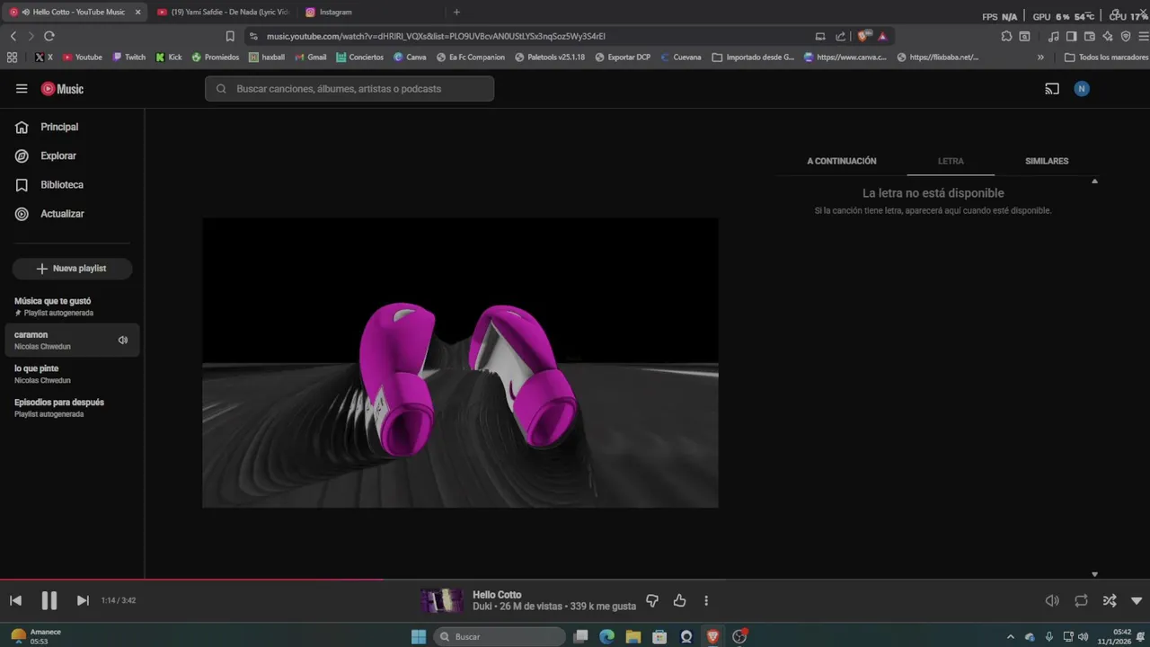Toggle shuffle in the player bar

coord(1110,600)
